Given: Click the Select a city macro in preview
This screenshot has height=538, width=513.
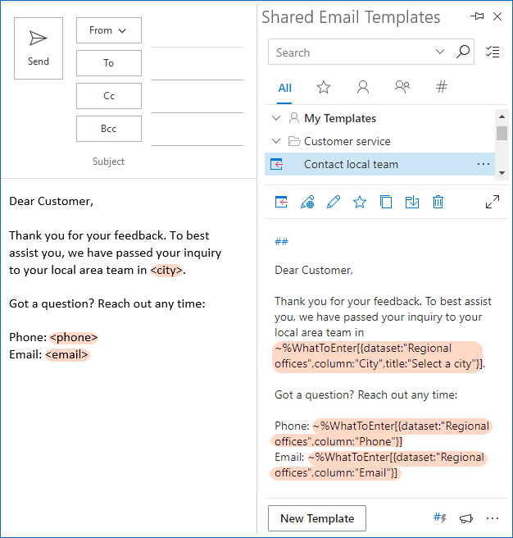Looking at the screenshot, I should pos(378,357).
